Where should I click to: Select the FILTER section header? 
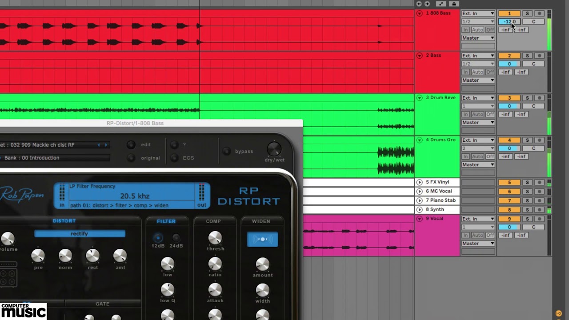point(166,221)
